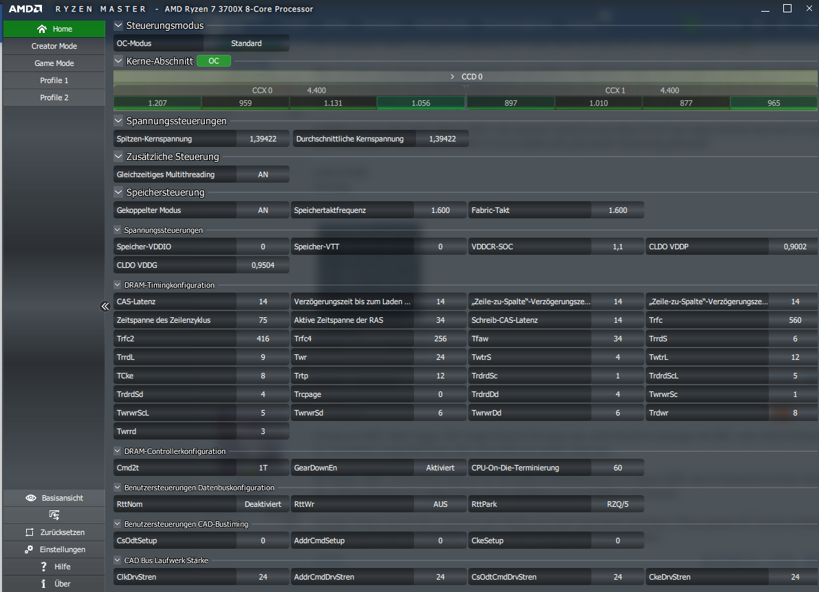The width and height of the screenshot is (819, 592).
Task: Collapse the Steuerungsmodus section
Action: click(x=118, y=25)
